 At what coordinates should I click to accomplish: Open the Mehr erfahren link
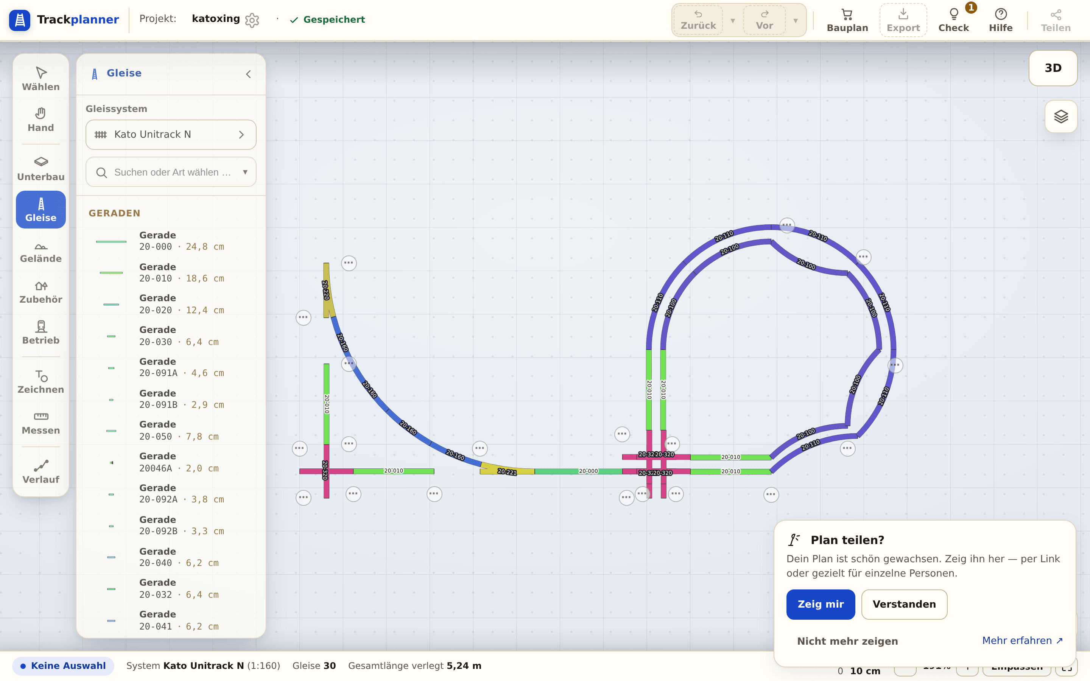1022,641
